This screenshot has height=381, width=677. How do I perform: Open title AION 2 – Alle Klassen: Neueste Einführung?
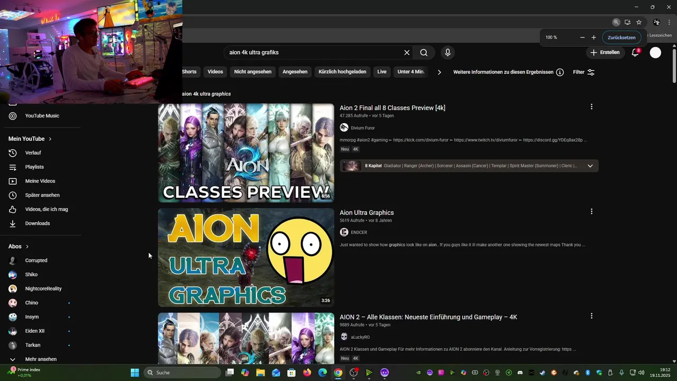(x=428, y=317)
